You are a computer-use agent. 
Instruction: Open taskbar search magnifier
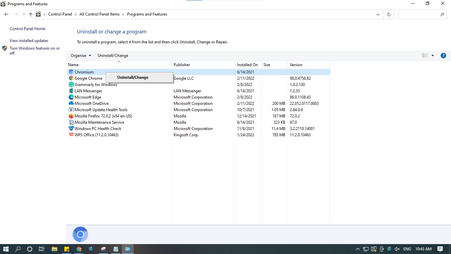click(x=18, y=249)
